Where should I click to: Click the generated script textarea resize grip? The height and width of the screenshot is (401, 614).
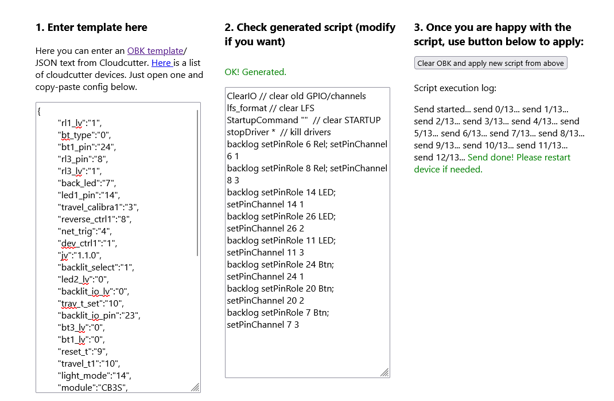[x=385, y=373]
